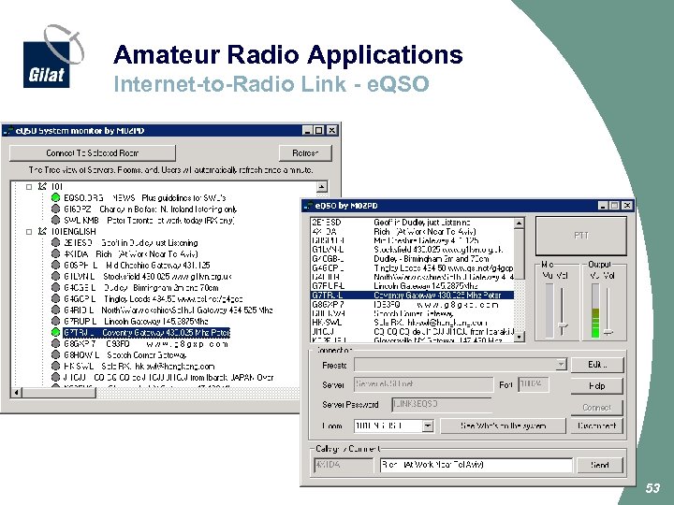Minimize the eQSO System monitor window
The height and width of the screenshot is (505, 674).
tap(307, 131)
